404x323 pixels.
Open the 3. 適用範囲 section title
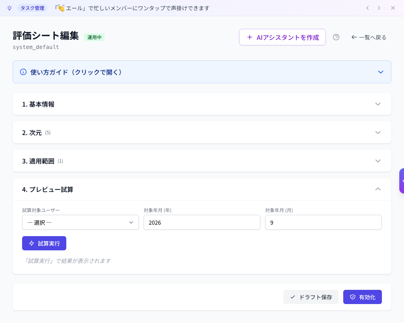[x=38, y=161]
